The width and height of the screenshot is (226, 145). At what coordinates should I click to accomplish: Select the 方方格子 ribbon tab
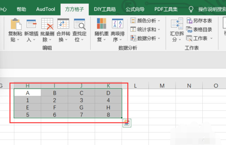tap(75, 9)
